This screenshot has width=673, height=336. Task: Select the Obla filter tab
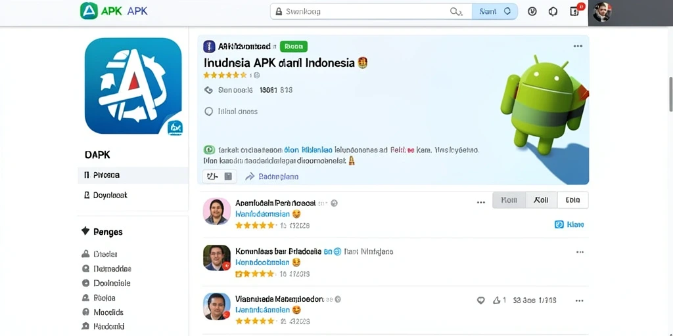tap(572, 200)
